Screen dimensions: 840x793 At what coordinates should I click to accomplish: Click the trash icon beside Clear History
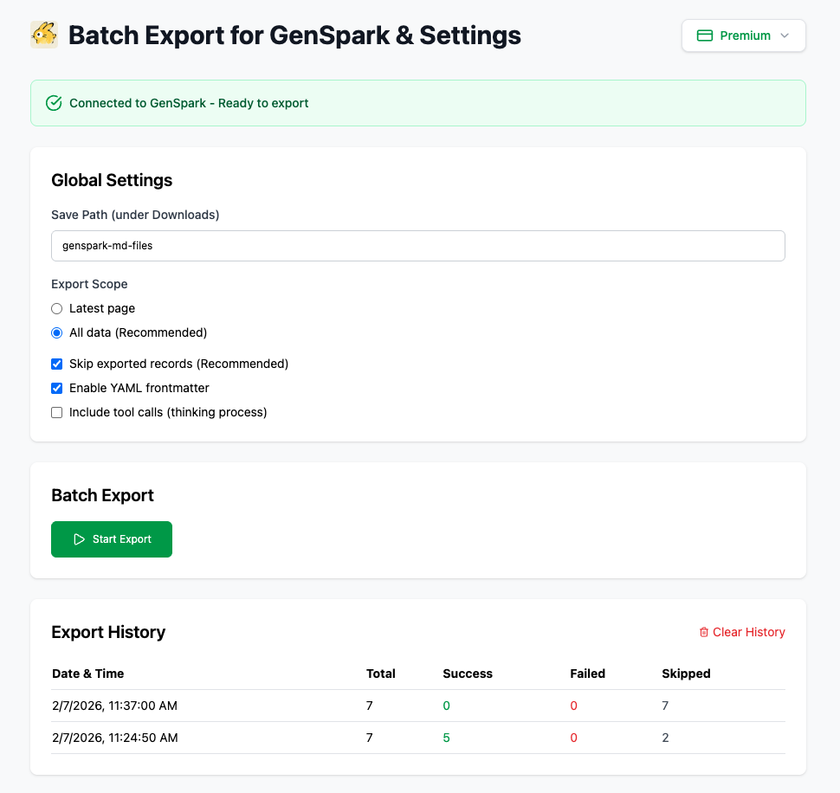tap(705, 632)
